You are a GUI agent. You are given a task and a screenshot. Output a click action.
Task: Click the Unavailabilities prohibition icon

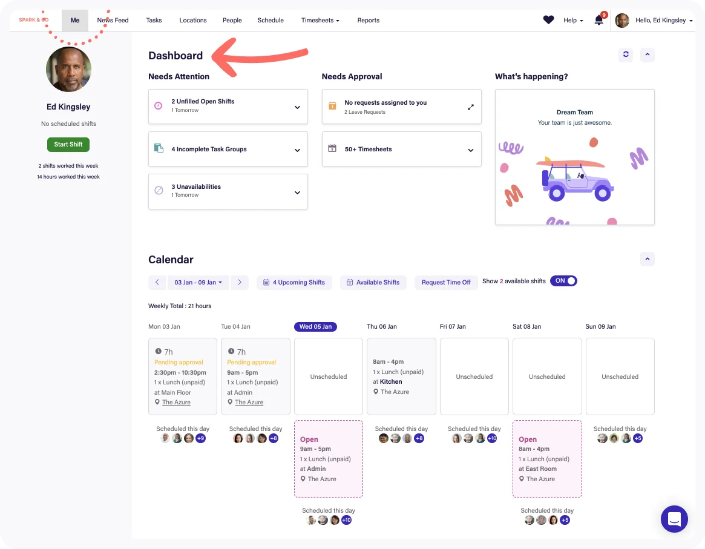pyautogui.click(x=159, y=191)
